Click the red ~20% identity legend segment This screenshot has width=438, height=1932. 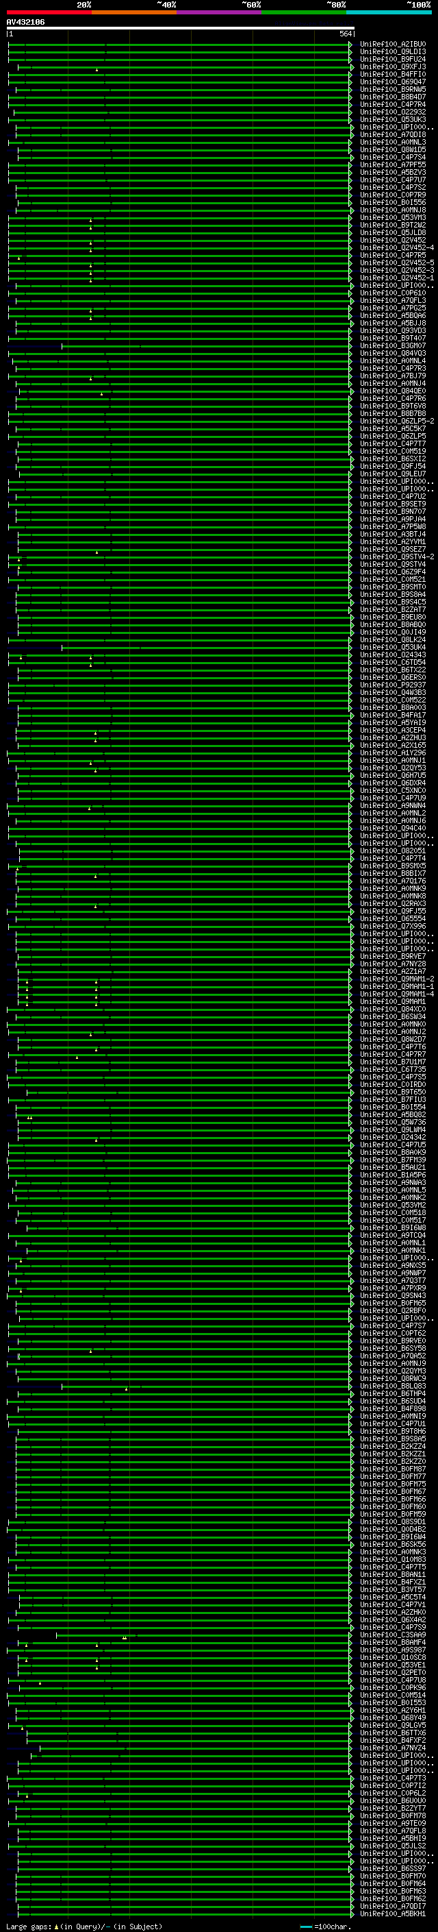49,12
